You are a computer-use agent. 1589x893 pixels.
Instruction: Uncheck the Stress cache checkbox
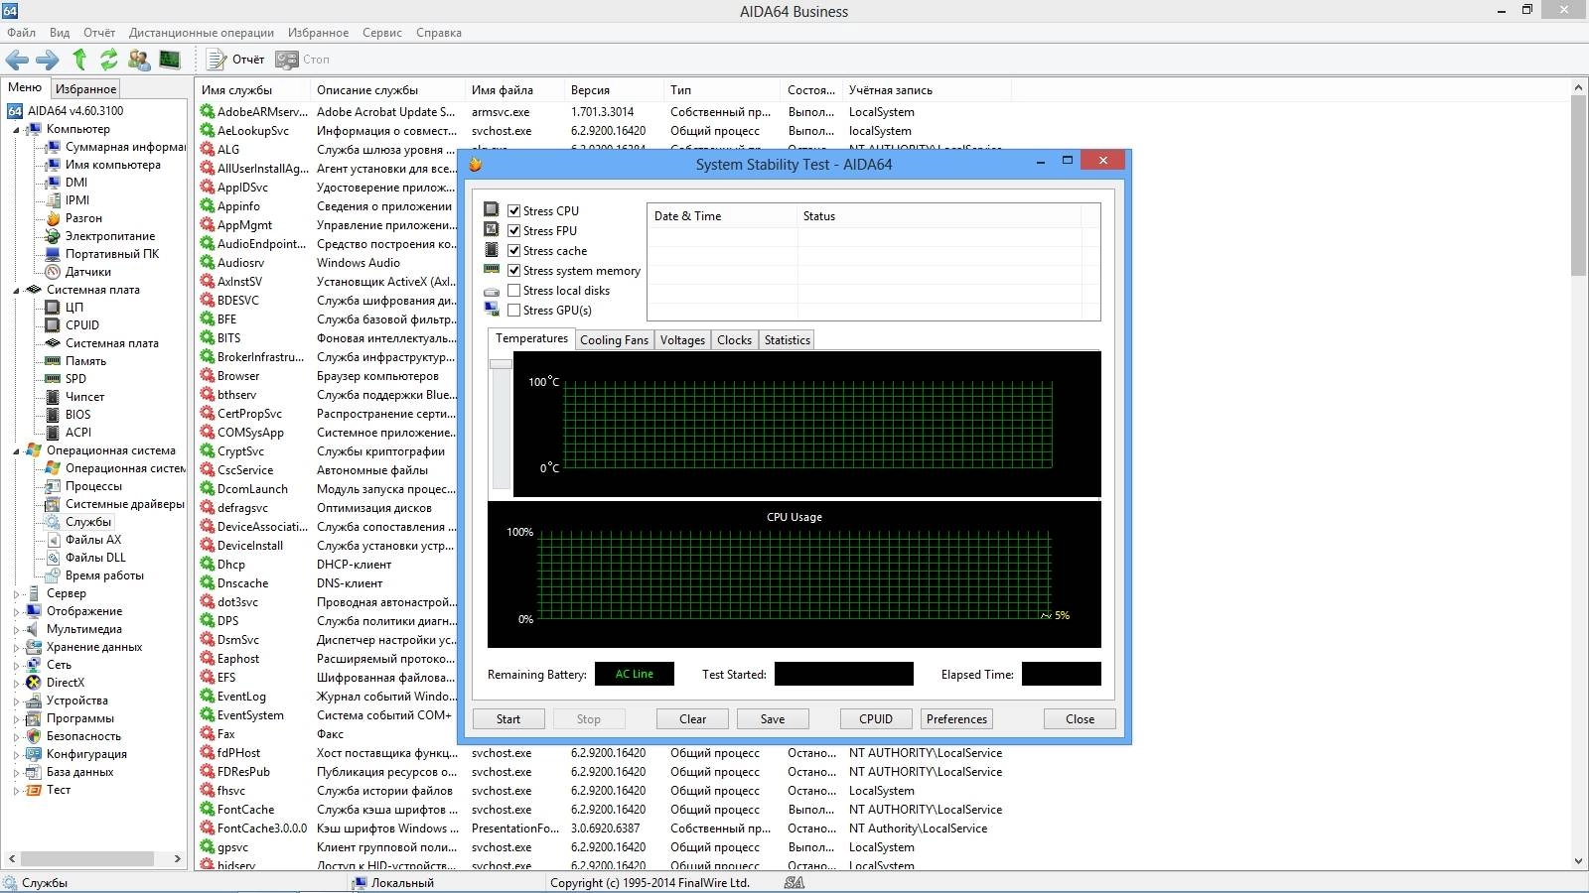click(514, 250)
